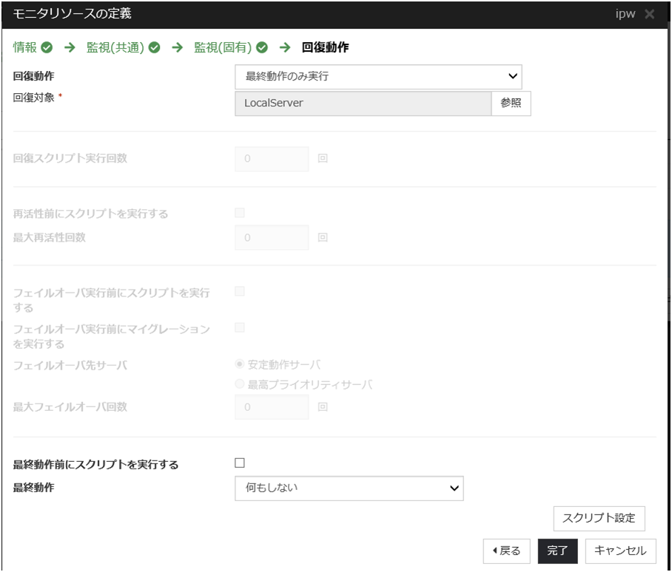
Task: Expand the 最終動作 dropdown
Action: tap(349, 488)
